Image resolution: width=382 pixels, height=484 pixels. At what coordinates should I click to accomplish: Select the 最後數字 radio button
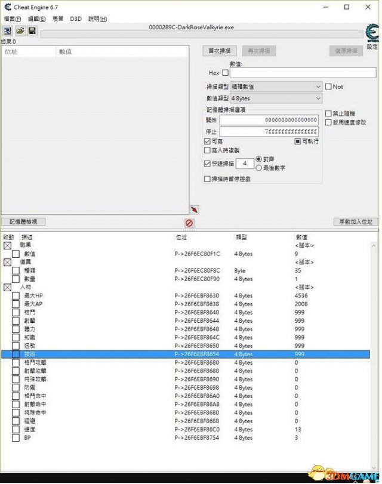[259, 168]
